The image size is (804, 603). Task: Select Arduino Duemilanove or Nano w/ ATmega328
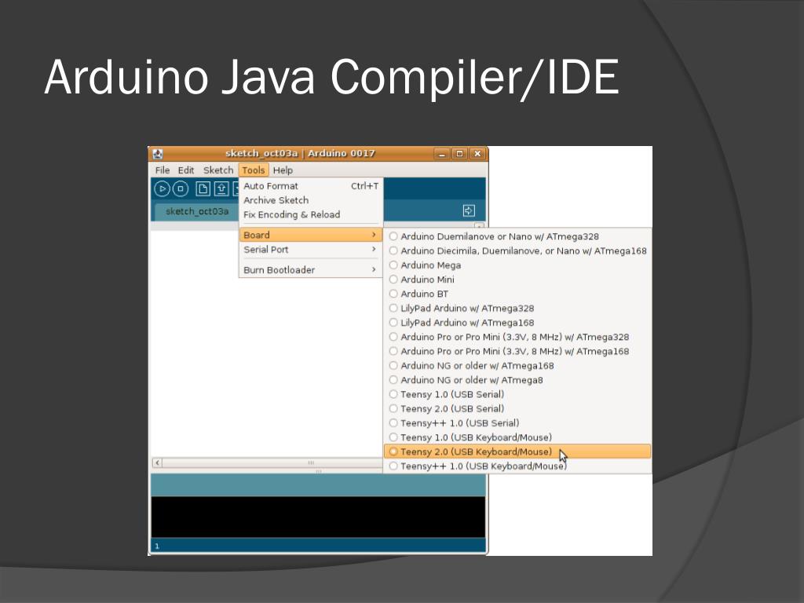[518, 236]
